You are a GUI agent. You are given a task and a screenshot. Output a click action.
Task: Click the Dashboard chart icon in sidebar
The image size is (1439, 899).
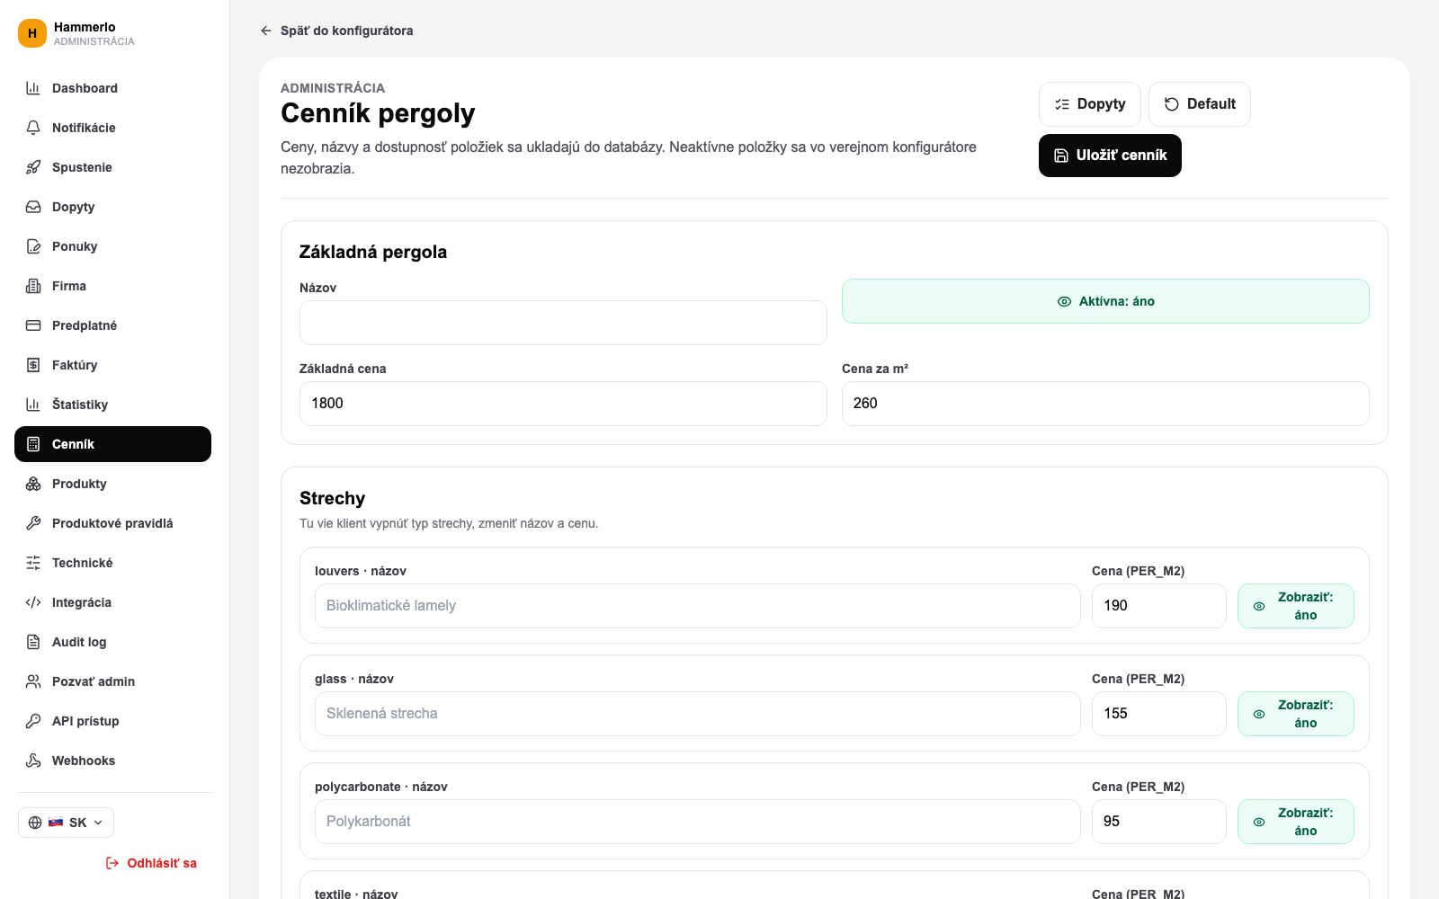pyautogui.click(x=33, y=88)
